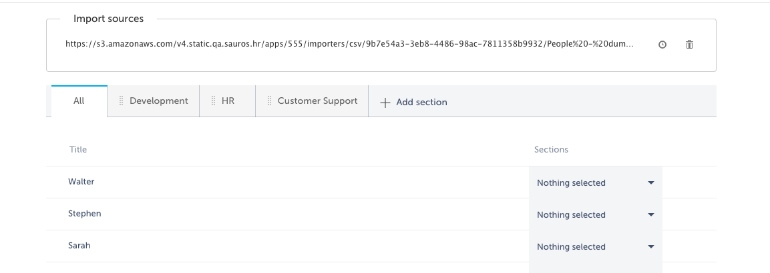The height and width of the screenshot is (273, 770).
Task: Click the clock icon beside the import URL
Action: click(662, 45)
